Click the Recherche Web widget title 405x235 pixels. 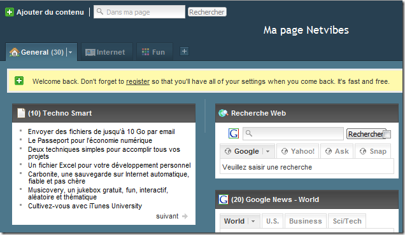(x=259, y=113)
